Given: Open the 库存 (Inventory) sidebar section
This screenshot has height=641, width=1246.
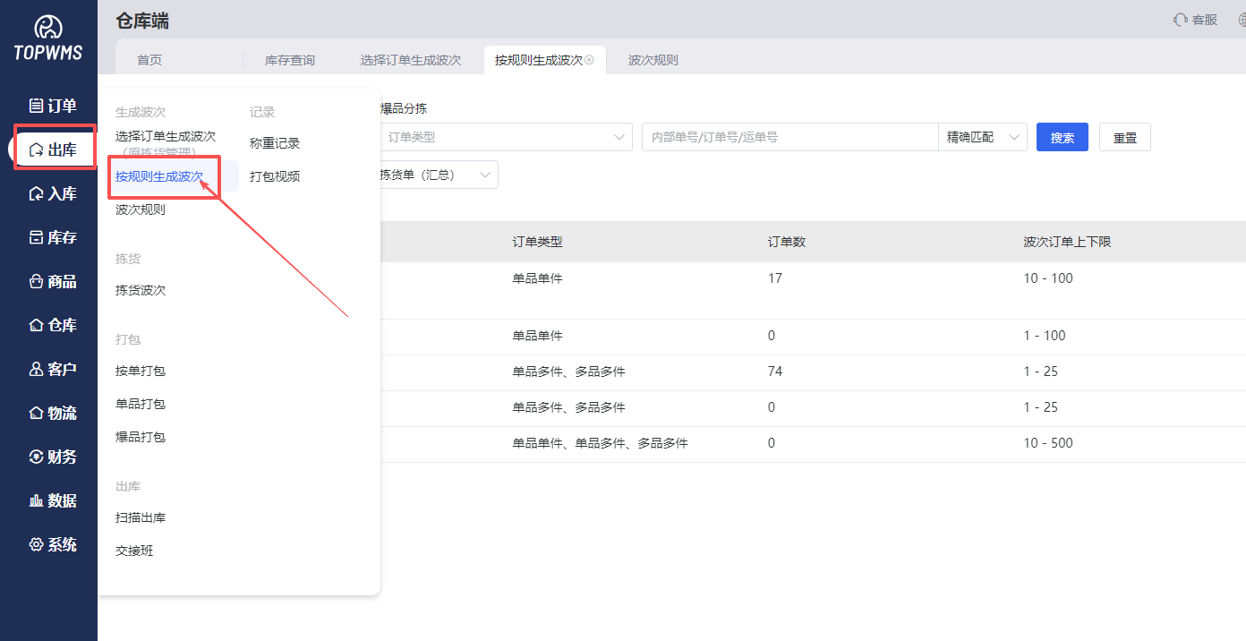Looking at the screenshot, I should pyautogui.click(x=52, y=237).
